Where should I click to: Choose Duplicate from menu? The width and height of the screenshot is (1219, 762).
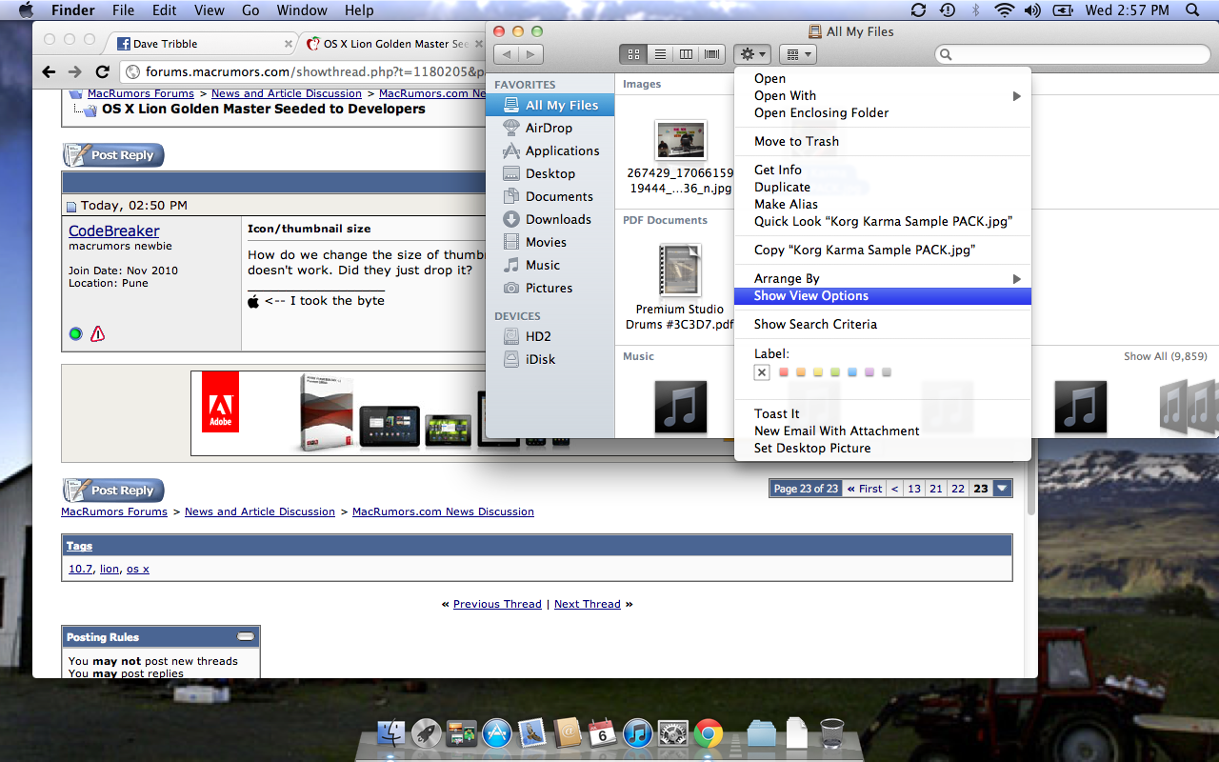point(883,188)
